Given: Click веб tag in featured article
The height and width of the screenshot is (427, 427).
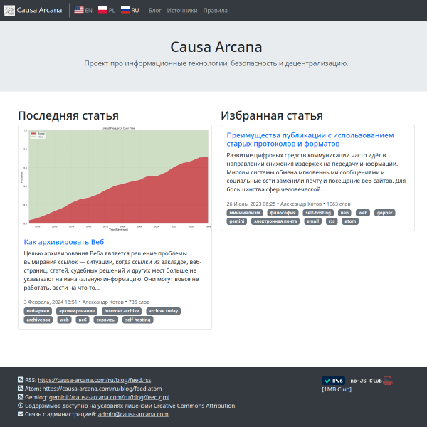Looking at the screenshot, I should (344, 213).
